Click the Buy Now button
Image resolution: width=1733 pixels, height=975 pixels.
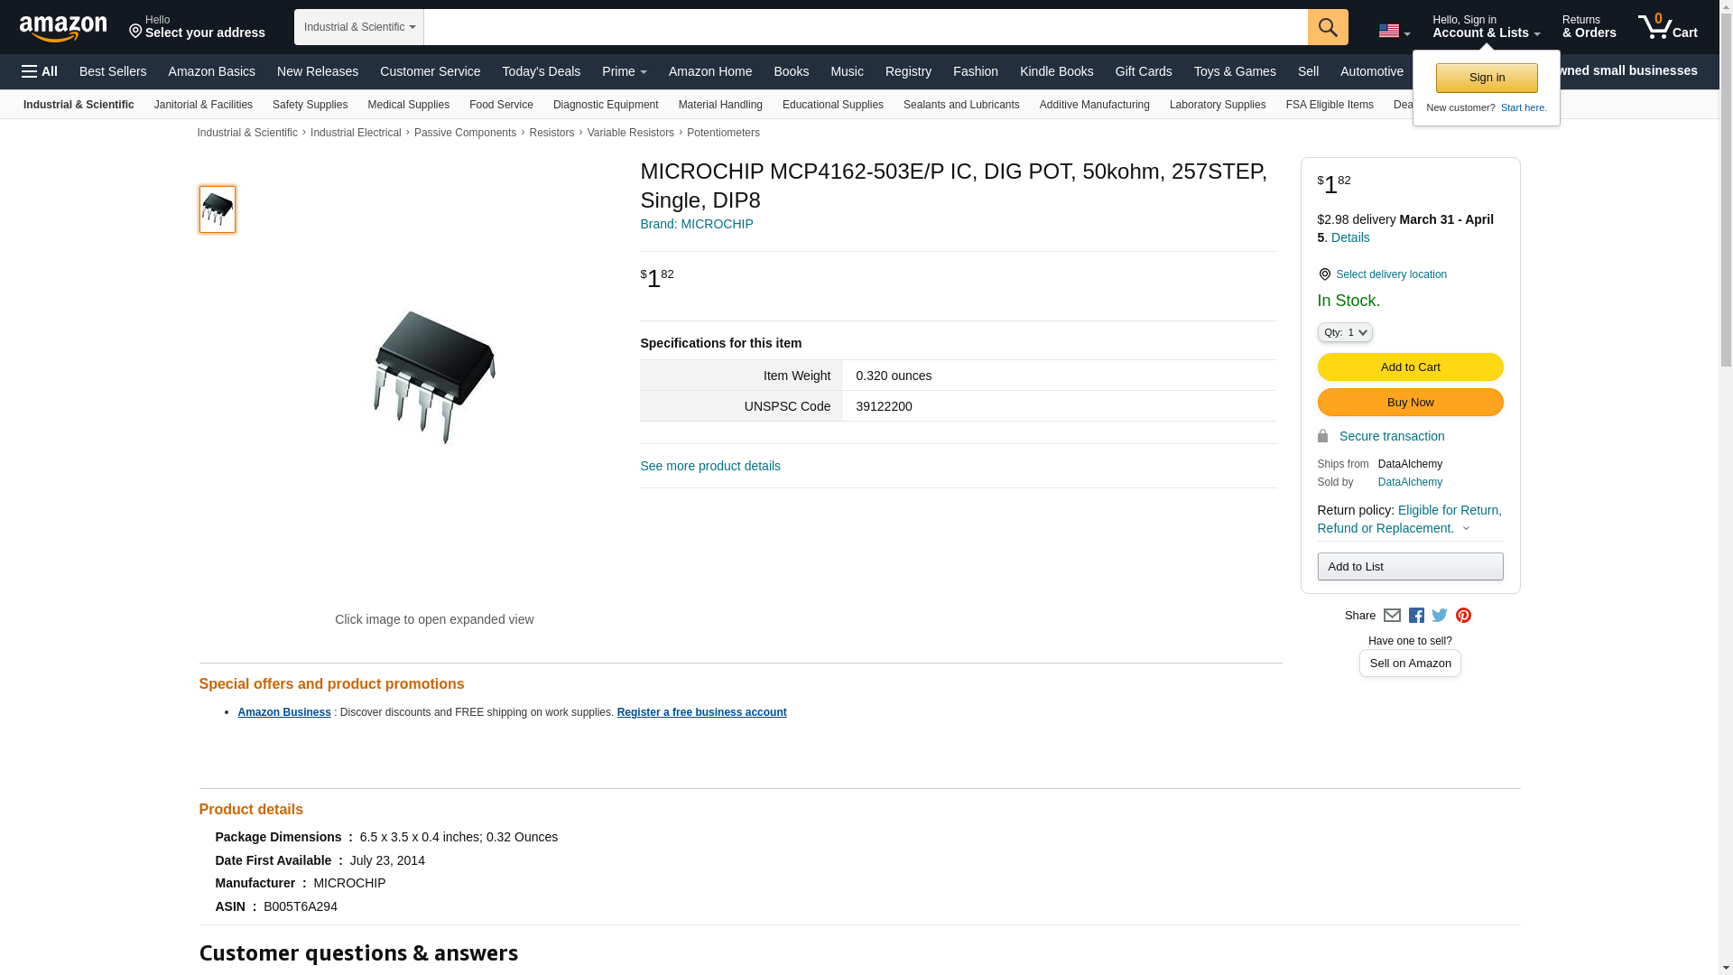(1410, 403)
